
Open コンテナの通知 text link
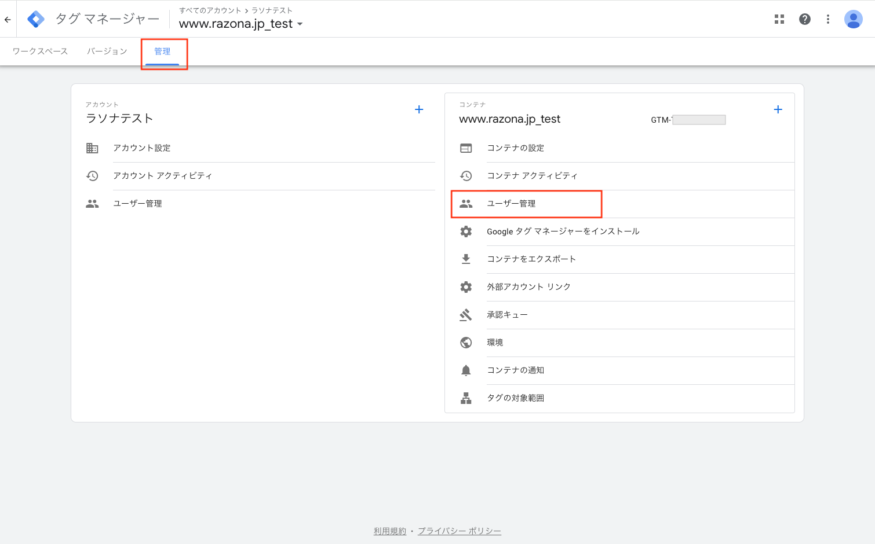click(516, 370)
